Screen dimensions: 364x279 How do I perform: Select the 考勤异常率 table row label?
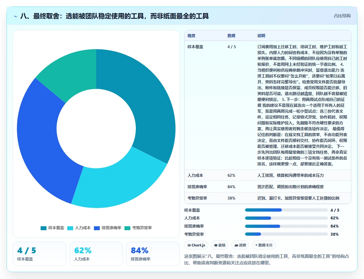tap(197, 198)
